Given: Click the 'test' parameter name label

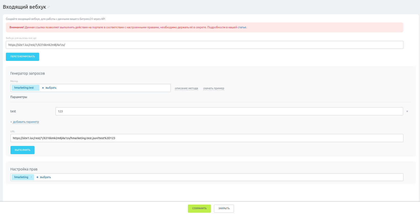Looking at the screenshot, I should point(13,111).
